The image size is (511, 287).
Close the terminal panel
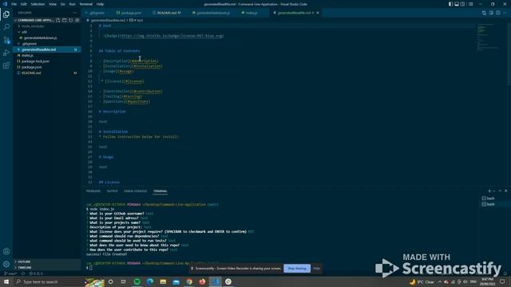[505, 191]
